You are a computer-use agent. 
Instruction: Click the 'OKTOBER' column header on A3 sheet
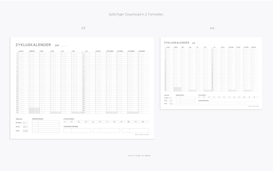pyautogui.click(x=120, y=51)
